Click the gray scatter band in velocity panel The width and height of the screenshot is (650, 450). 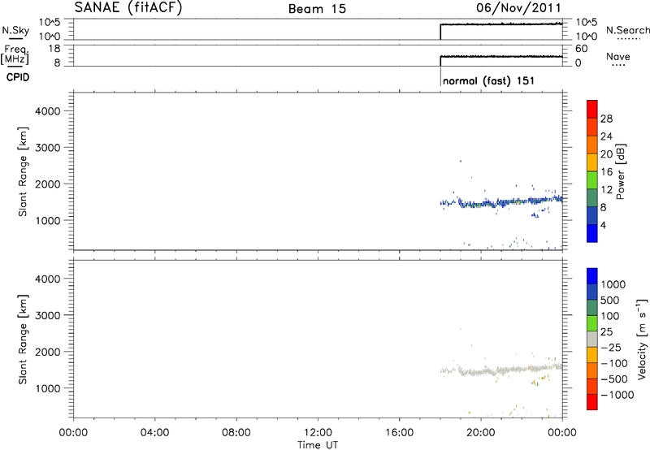coord(501,370)
